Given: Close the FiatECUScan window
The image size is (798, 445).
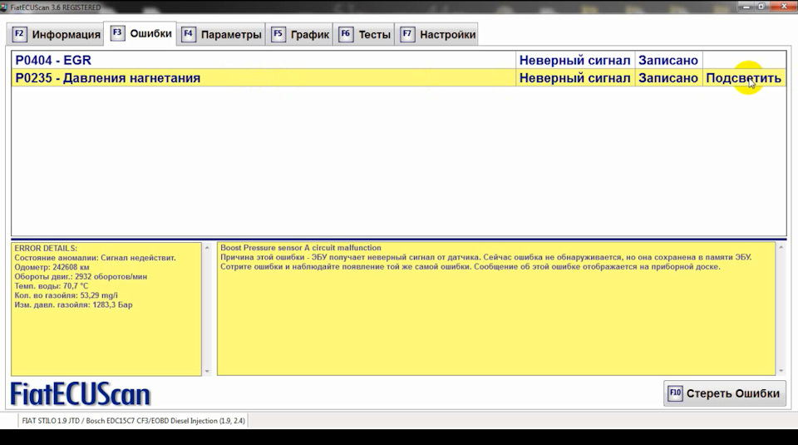Looking at the screenshot, I should pyautogui.click(x=784, y=7).
